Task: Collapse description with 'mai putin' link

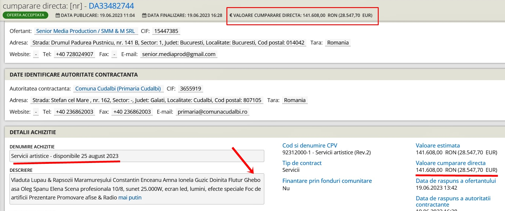Action: 130,198
